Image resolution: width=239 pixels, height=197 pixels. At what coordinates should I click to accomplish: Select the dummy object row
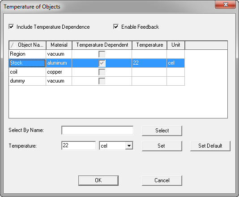[x=97, y=81]
